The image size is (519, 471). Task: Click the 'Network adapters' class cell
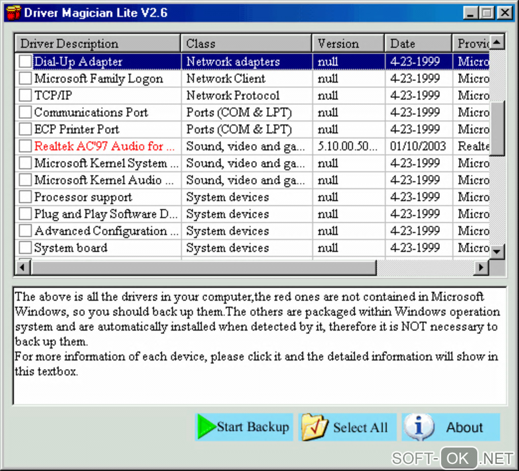[233, 61]
